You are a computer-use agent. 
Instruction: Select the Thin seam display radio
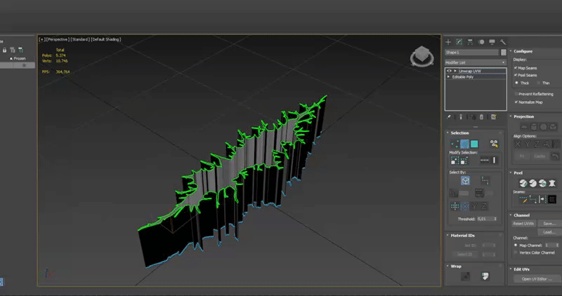tap(539, 83)
